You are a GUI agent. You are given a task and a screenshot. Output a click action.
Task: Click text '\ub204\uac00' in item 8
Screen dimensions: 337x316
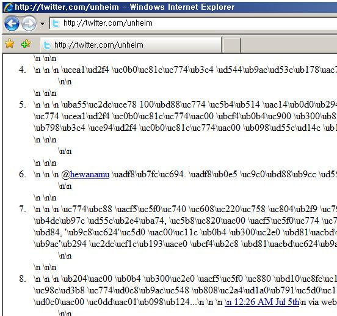click(87, 279)
